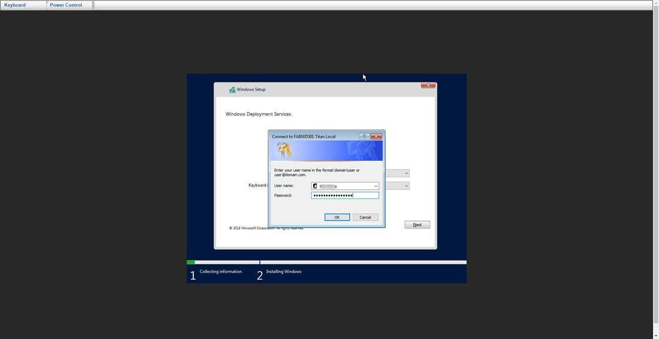Close the Windows Setup window
This screenshot has width=659, height=339.
point(429,86)
